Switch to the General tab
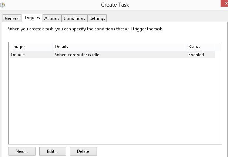The height and width of the screenshot is (157, 228). [12, 19]
